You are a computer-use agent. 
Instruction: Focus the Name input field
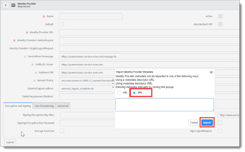[90, 16]
